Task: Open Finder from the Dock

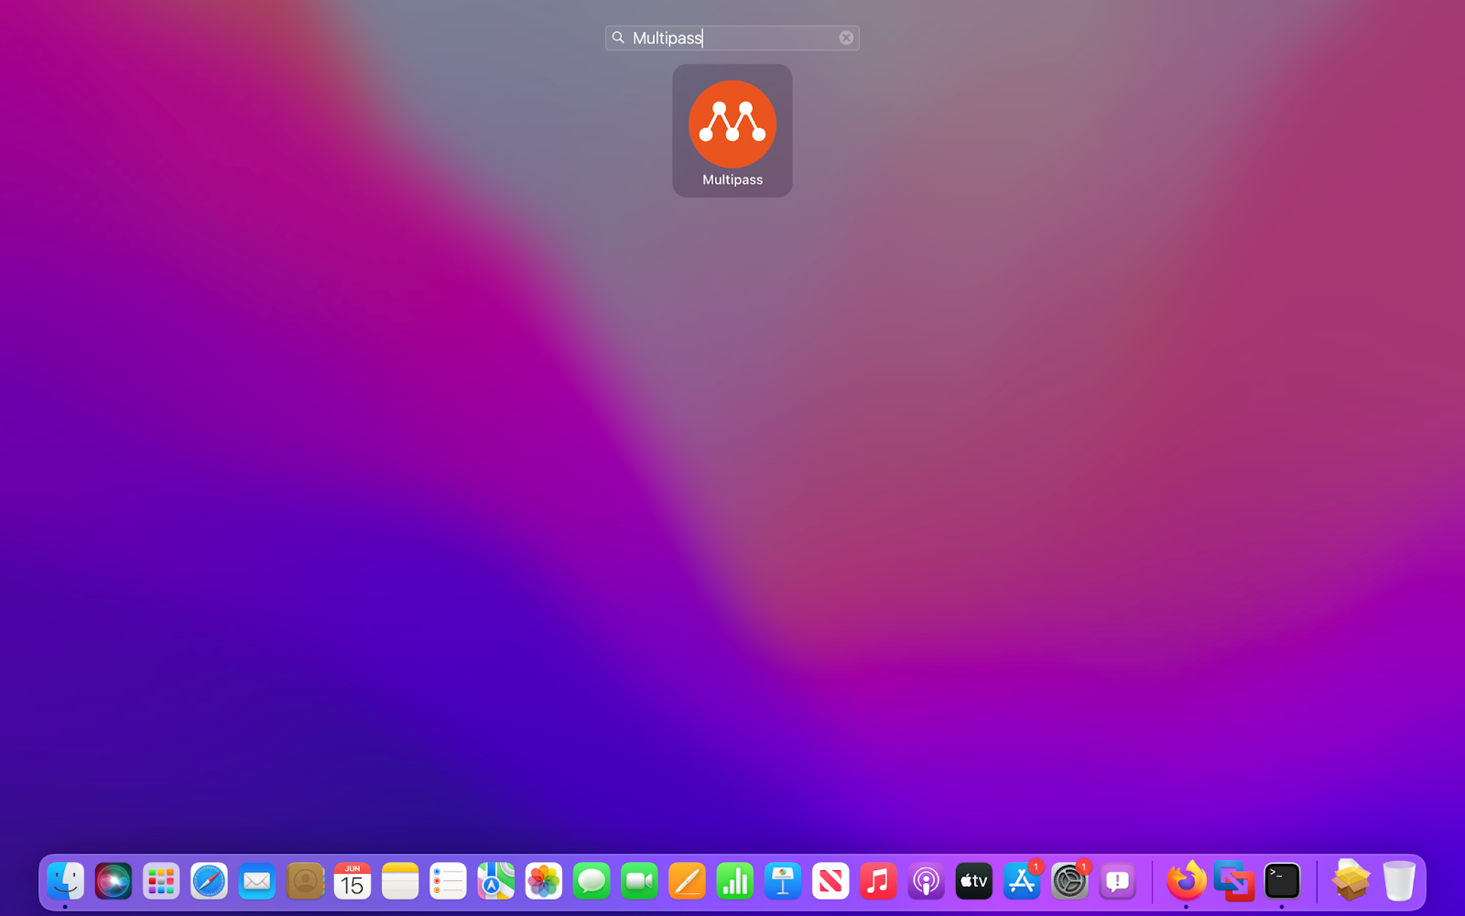Action: [x=66, y=881]
